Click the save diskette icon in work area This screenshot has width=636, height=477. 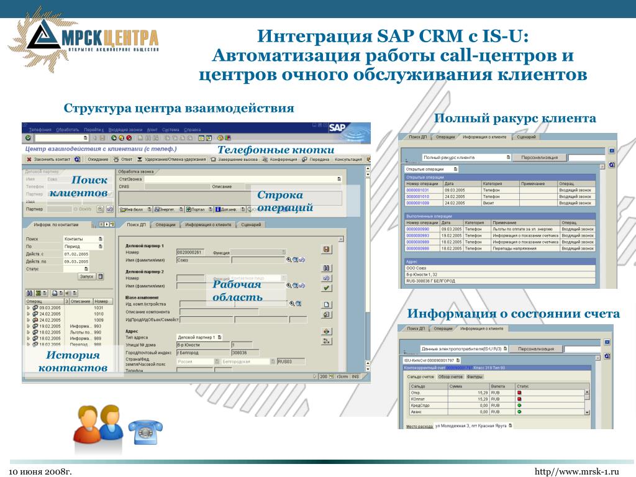(327, 250)
